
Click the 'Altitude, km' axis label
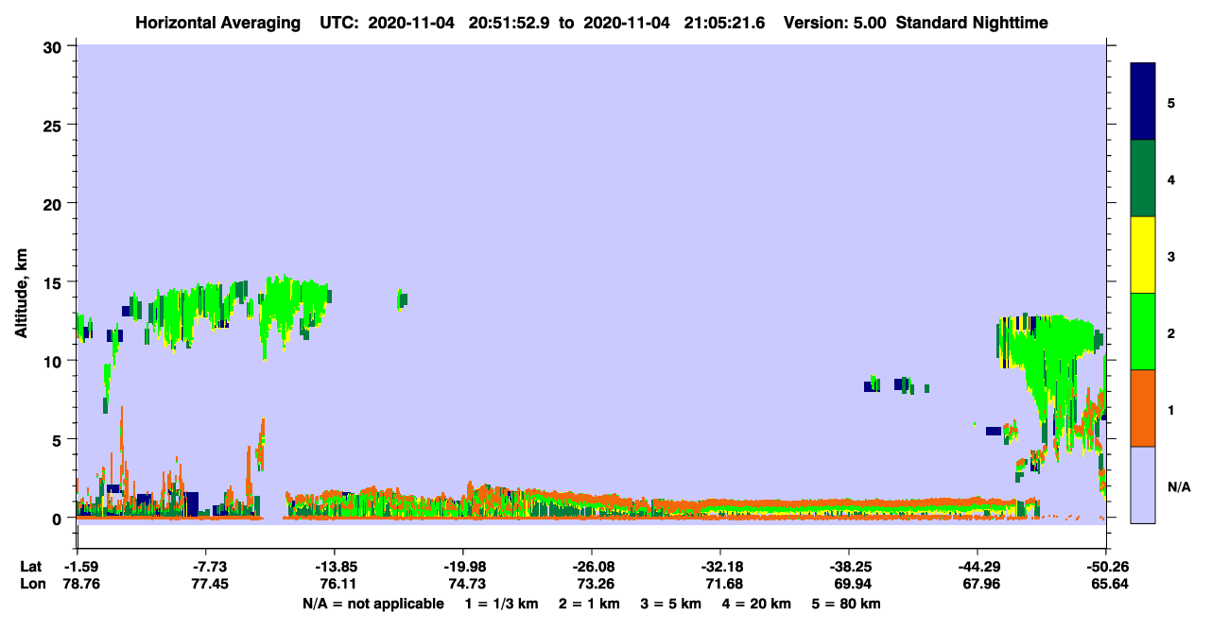[x=20, y=295]
